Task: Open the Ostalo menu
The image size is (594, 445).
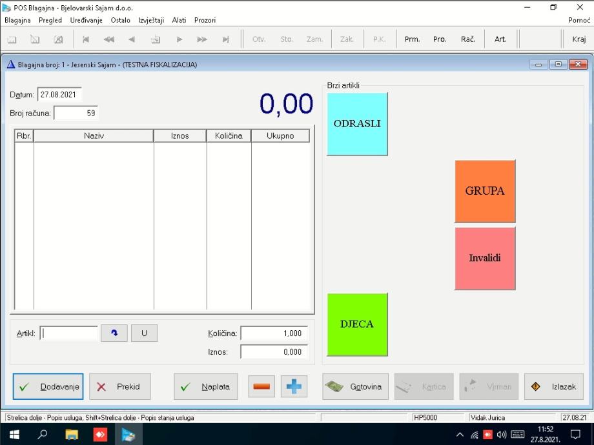Action: pyautogui.click(x=121, y=20)
